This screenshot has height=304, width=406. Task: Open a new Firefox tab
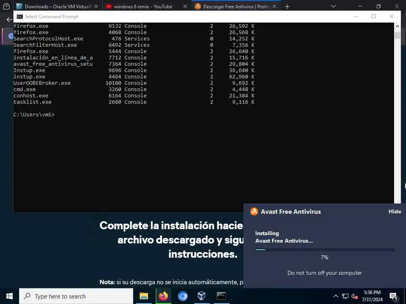(x=287, y=6)
